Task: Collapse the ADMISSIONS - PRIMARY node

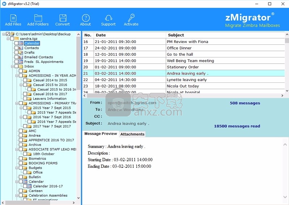Action: click(x=17, y=103)
